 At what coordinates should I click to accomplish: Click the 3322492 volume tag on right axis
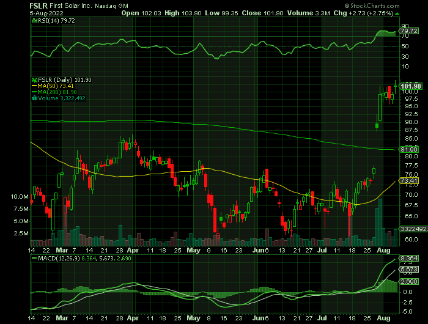413,229
